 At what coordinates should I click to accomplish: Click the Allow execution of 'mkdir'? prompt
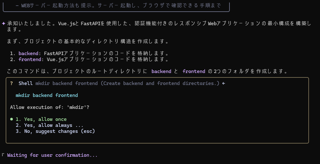(x=50, y=107)
